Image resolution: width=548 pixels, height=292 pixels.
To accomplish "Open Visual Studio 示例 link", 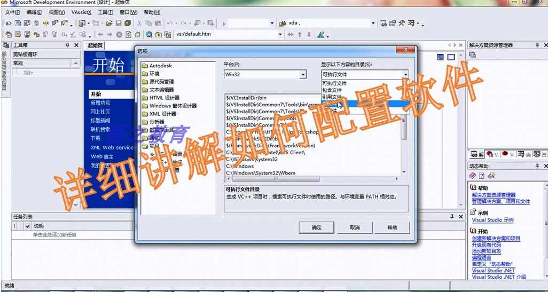I will pyautogui.click(x=493, y=220).
